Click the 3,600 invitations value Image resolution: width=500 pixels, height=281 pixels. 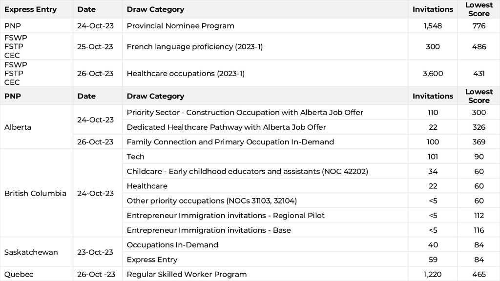pyautogui.click(x=433, y=74)
